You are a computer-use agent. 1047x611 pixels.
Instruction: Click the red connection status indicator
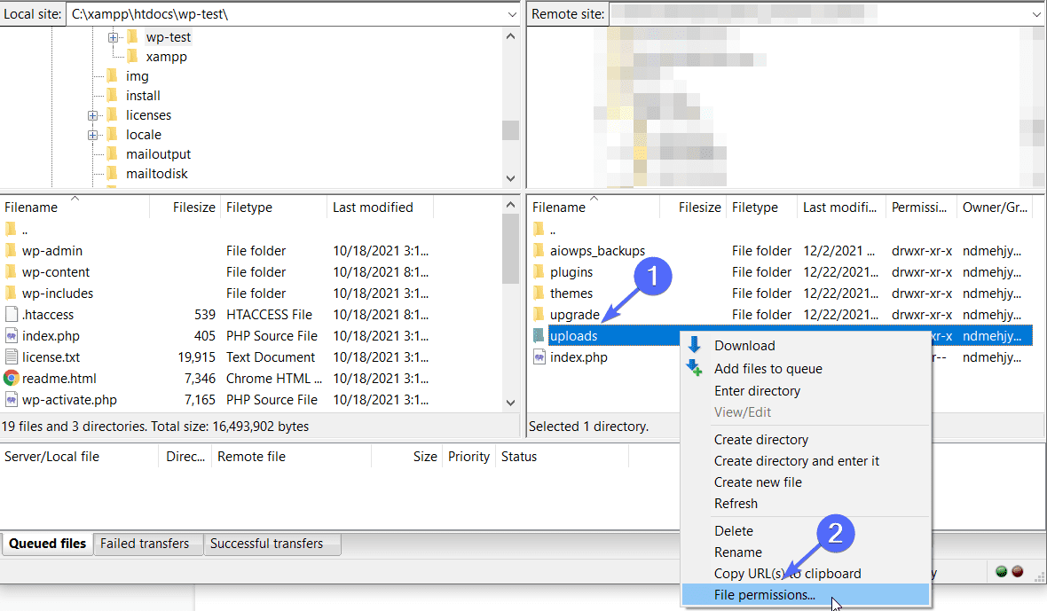point(1017,572)
